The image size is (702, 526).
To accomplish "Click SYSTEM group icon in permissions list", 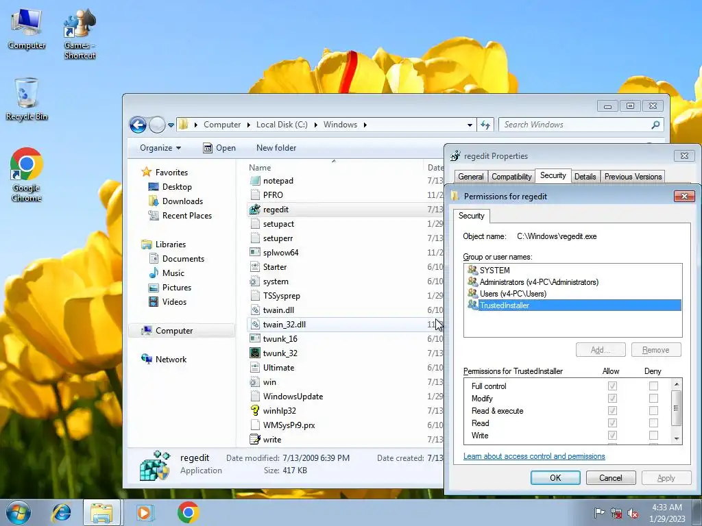I will (472, 270).
